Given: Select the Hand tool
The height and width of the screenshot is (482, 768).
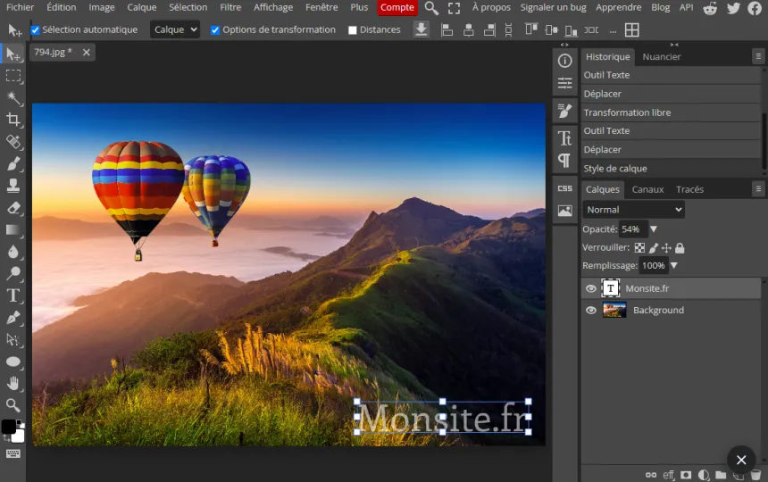Looking at the screenshot, I should tap(13, 383).
